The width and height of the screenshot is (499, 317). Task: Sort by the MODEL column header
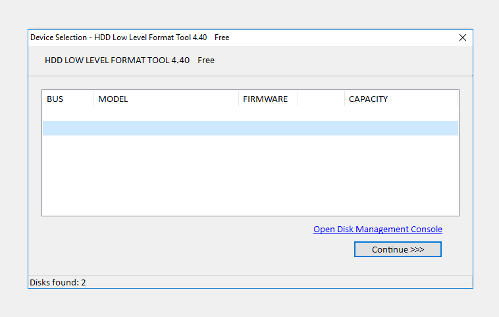point(166,99)
